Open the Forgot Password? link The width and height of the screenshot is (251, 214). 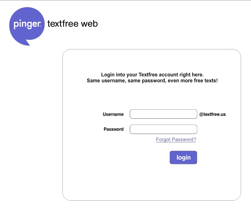click(176, 139)
